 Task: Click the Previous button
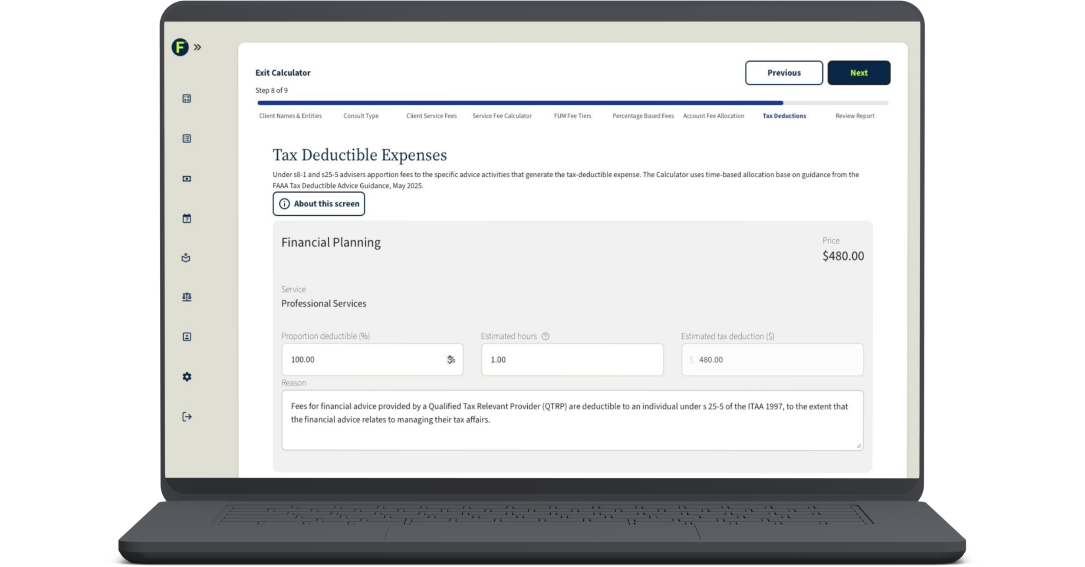(x=784, y=73)
